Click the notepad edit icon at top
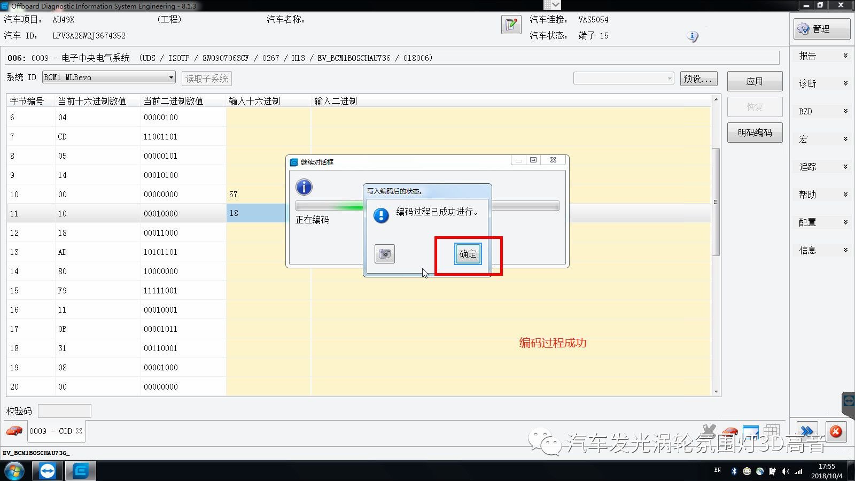 pos(511,25)
